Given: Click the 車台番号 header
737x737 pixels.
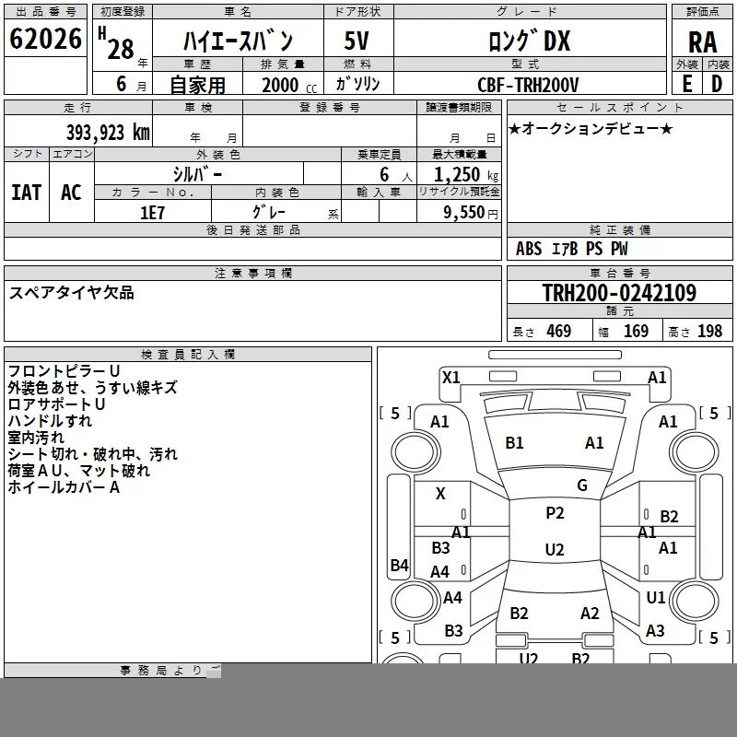Looking at the screenshot, I should [619, 273].
